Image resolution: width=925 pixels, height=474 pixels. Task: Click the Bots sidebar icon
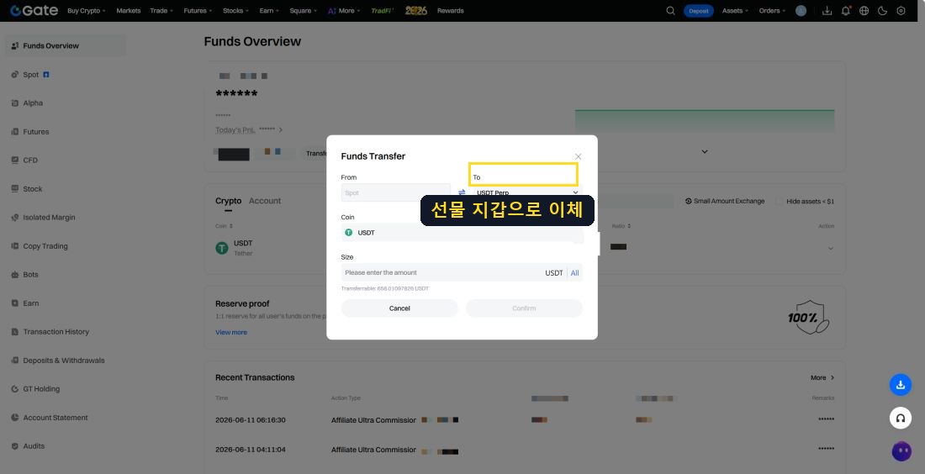tap(15, 275)
